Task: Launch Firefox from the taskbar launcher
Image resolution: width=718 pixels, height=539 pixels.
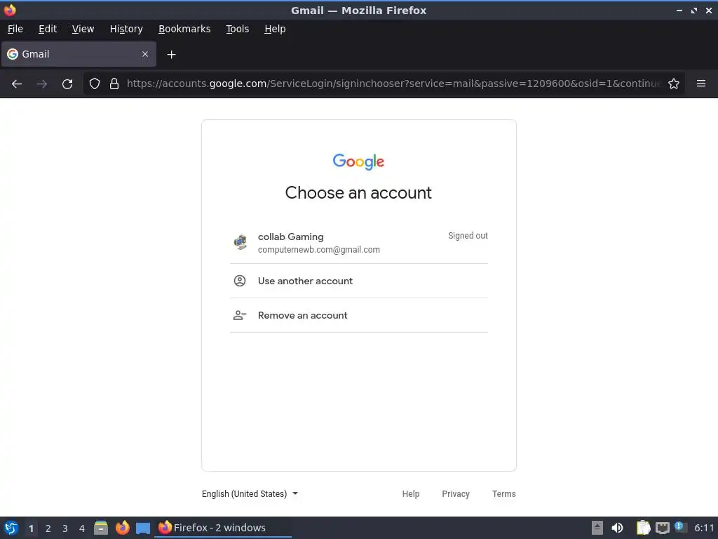Action: click(x=122, y=528)
